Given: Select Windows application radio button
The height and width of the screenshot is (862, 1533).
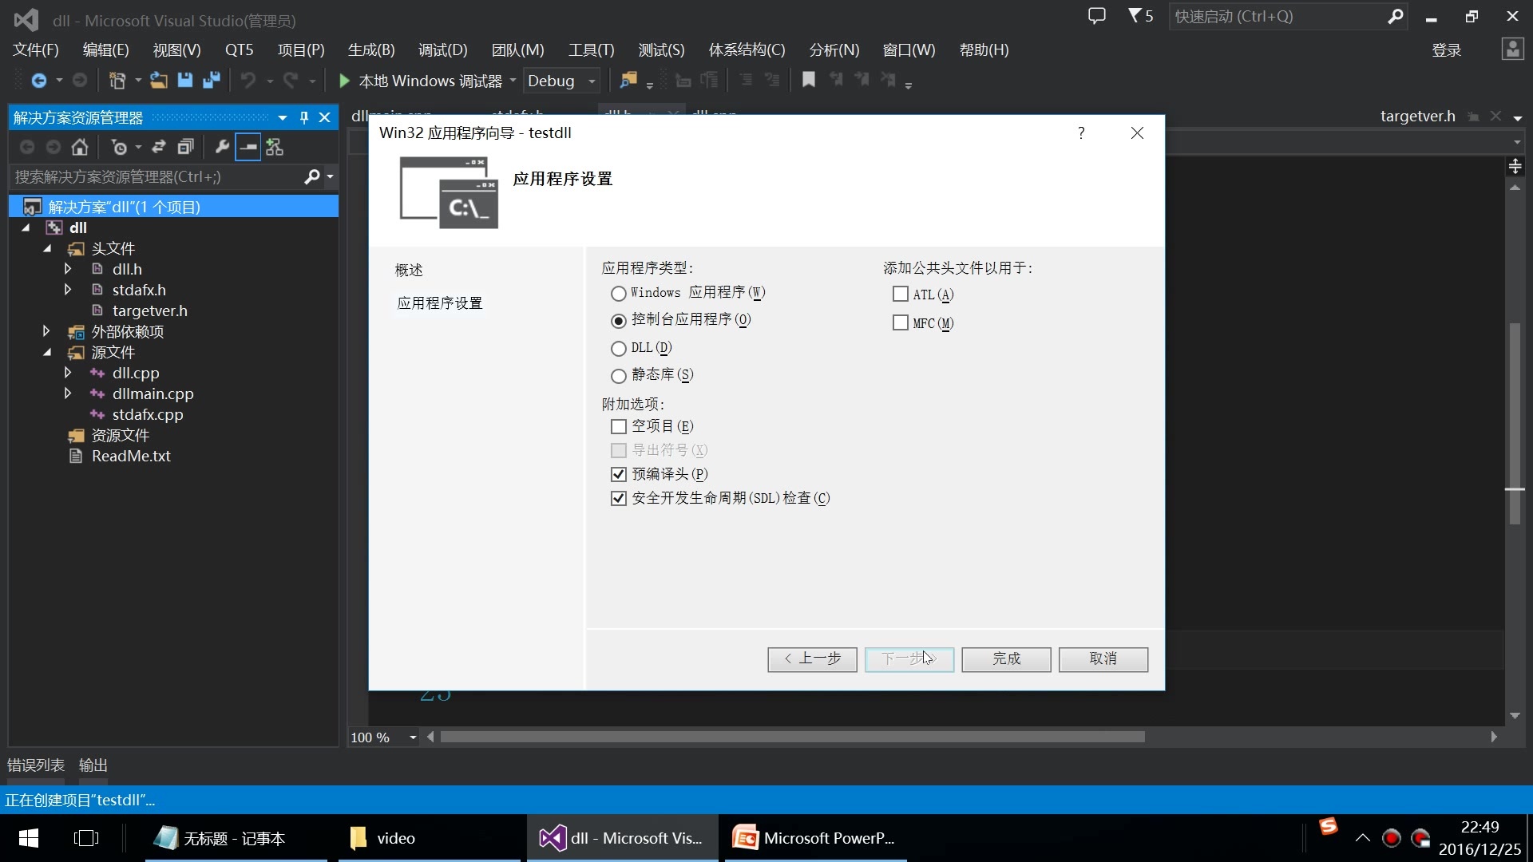Looking at the screenshot, I should click(618, 294).
